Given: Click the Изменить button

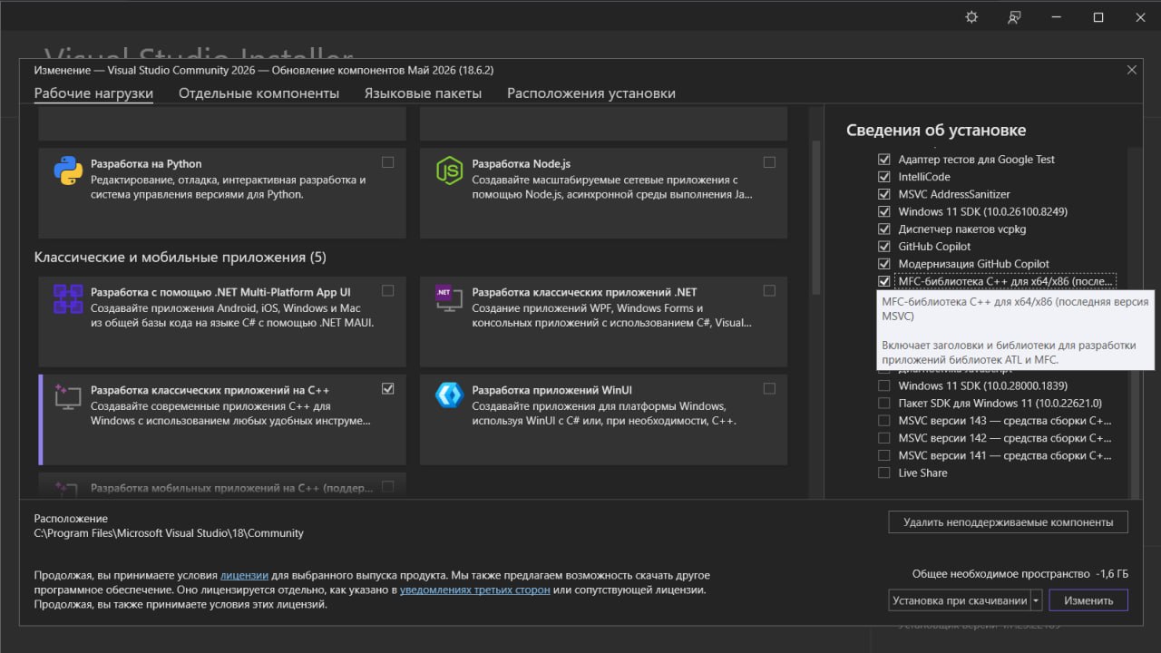Looking at the screenshot, I should click(1088, 600).
